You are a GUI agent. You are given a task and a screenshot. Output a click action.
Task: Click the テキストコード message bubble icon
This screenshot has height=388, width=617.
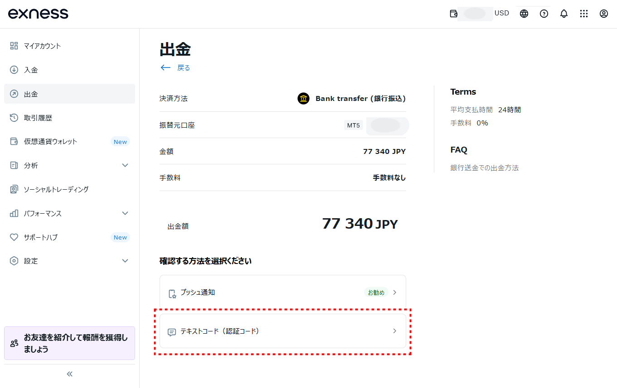172,332
